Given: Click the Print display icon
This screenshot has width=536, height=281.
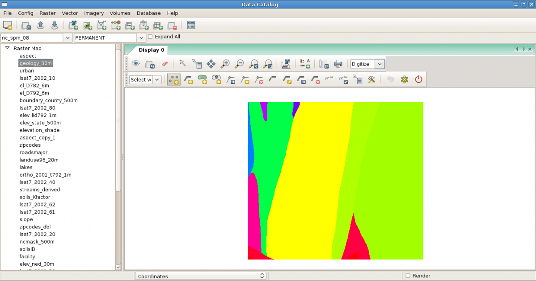Looking at the screenshot, I should pyautogui.click(x=338, y=64).
